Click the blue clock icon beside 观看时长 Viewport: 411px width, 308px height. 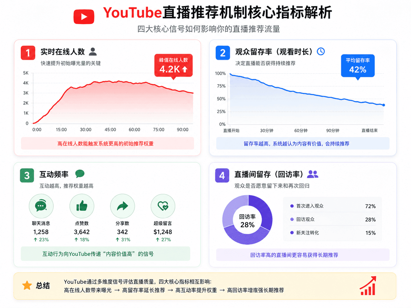321,51
